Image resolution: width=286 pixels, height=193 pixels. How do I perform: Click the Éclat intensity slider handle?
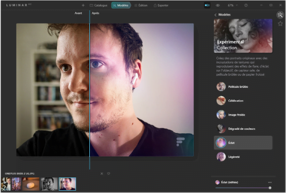pos(270,188)
